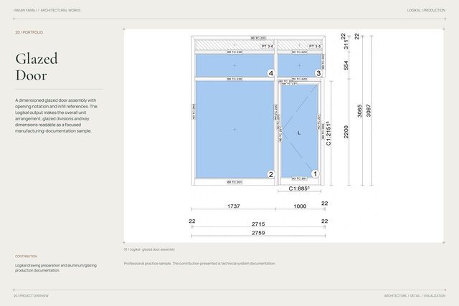Screen dimensions: 459x306
Task: Click the "LOGIKAL / PRODUCTION" header label
Action: pyautogui.click(x=426, y=10)
